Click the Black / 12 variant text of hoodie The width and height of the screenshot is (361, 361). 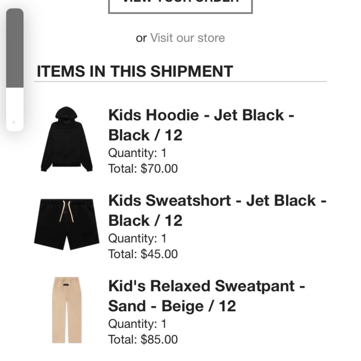[x=145, y=135]
